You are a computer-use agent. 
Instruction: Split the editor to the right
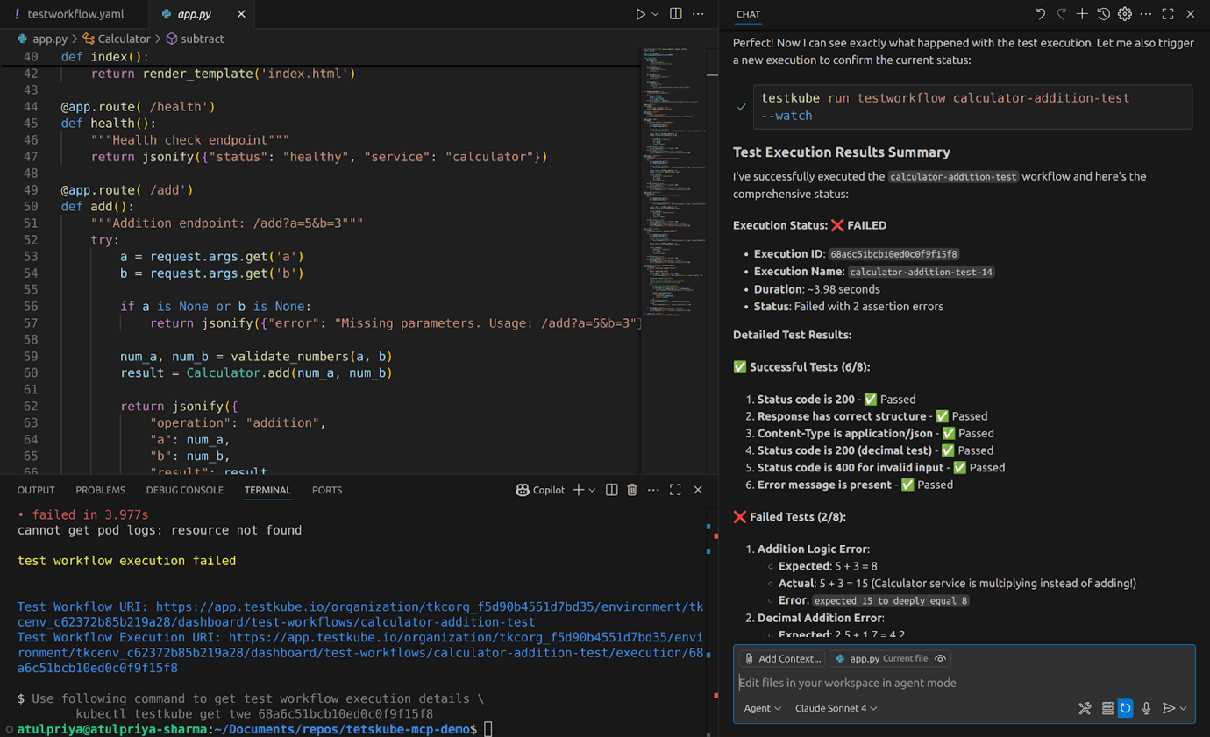pos(675,14)
